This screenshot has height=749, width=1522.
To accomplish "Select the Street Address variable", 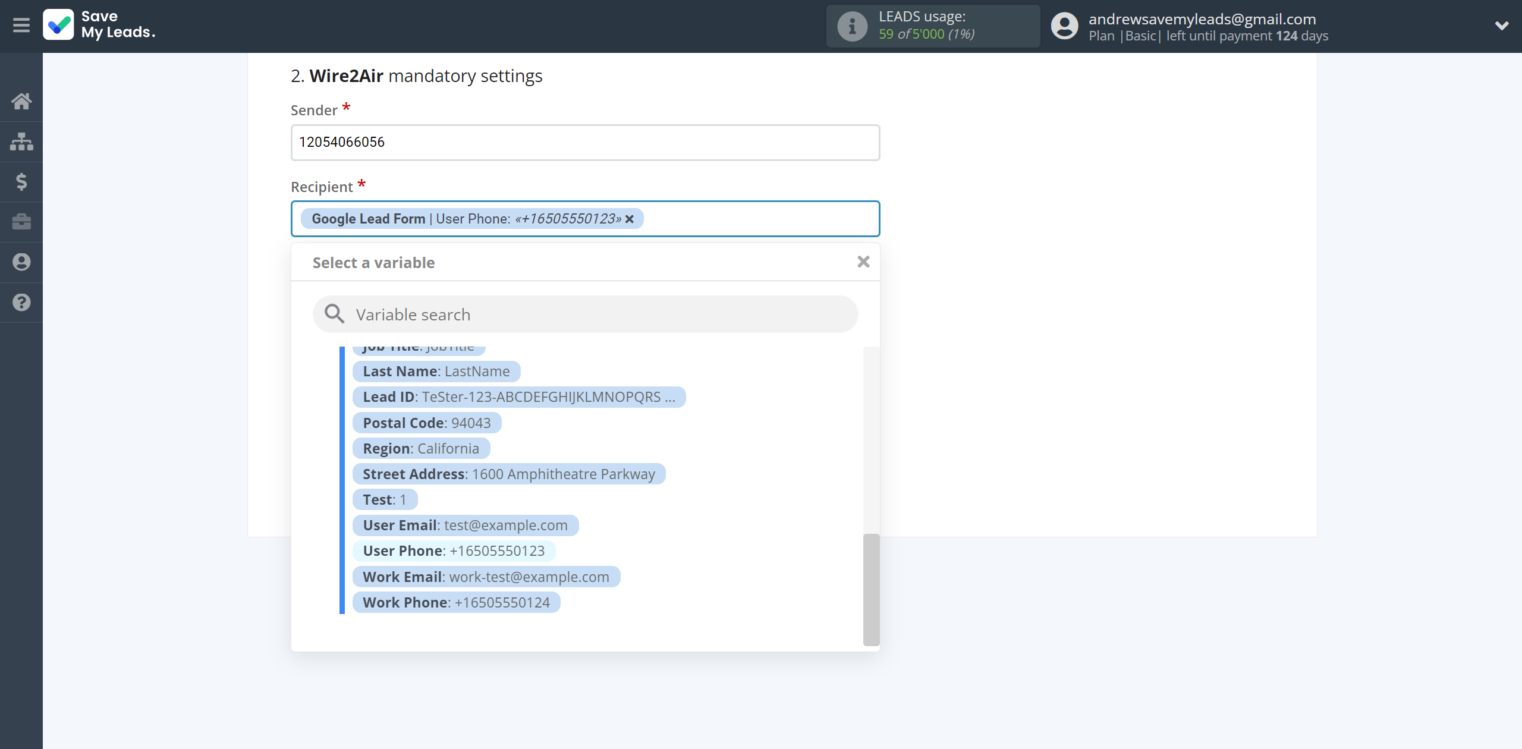I will (509, 474).
